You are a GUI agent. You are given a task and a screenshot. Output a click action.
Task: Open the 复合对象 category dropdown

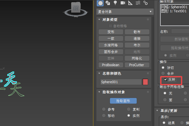125,12
